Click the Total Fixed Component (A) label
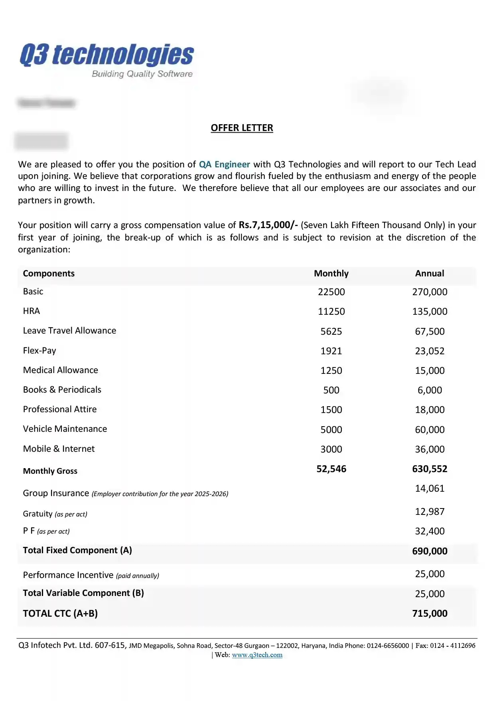This screenshot has width=495, height=701. coord(77,550)
